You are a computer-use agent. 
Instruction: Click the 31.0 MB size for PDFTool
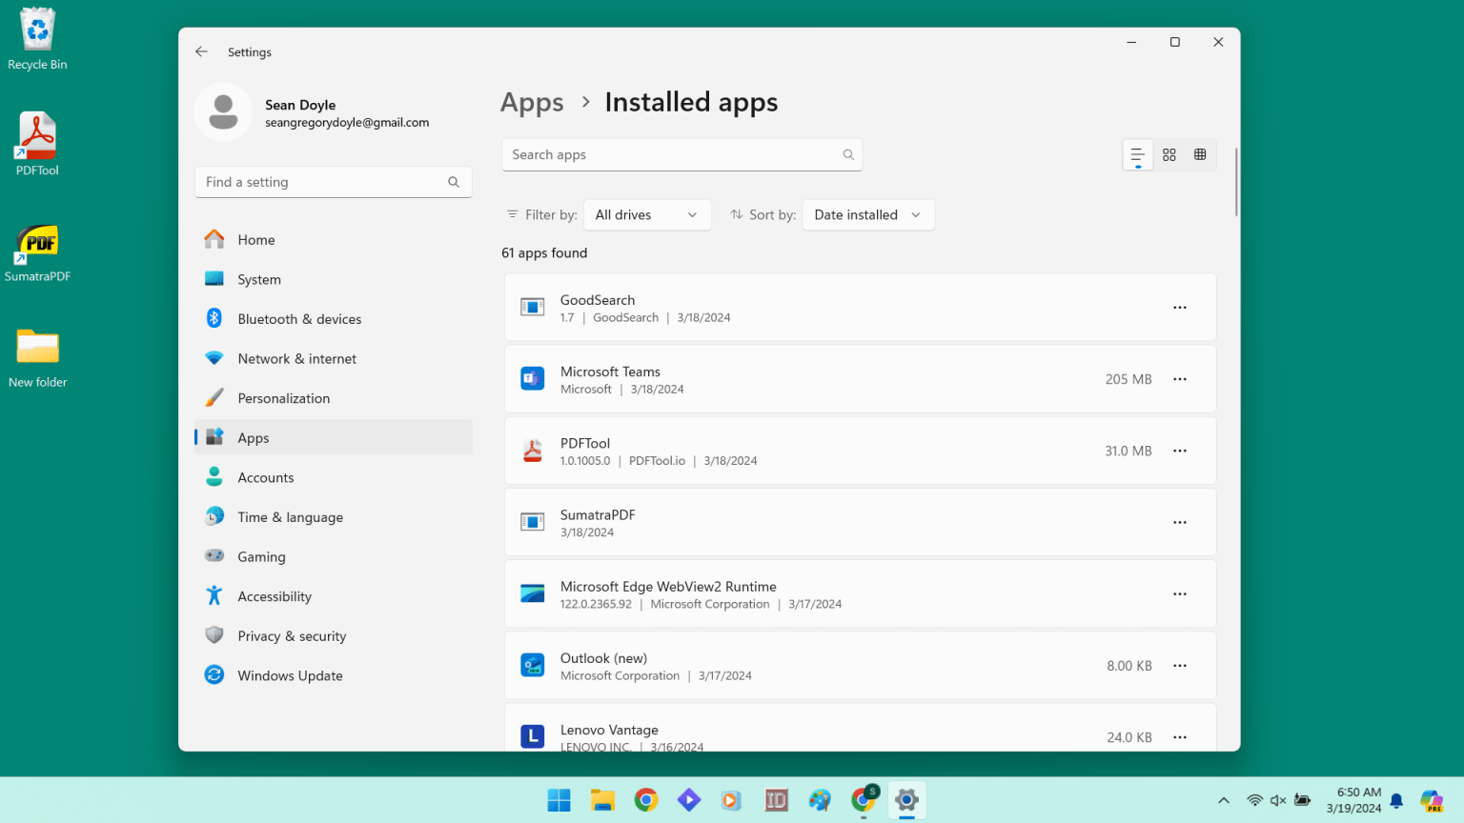[x=1128, y=451]
